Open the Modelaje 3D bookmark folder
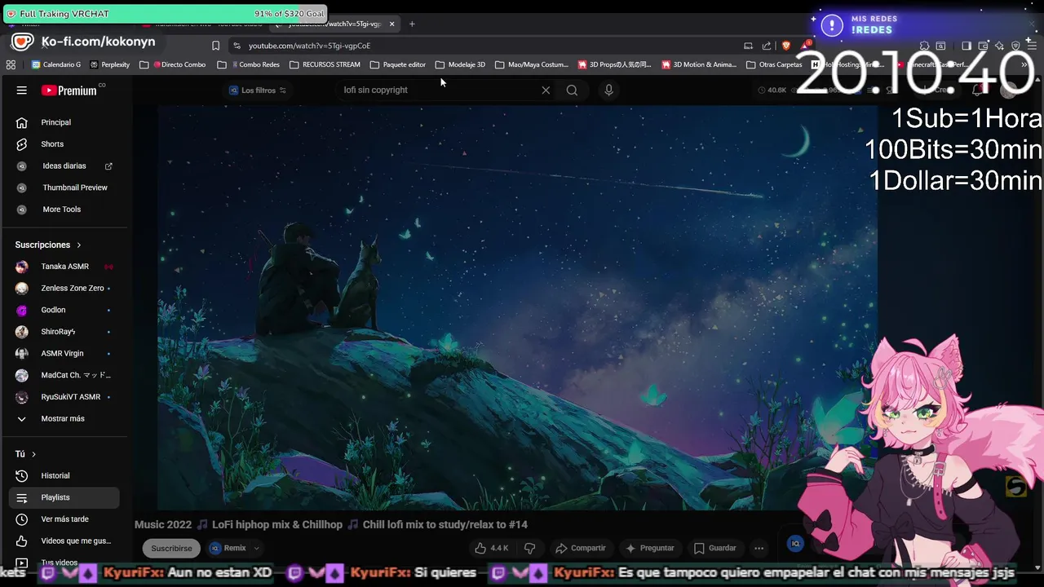 [x=460, y=64]
